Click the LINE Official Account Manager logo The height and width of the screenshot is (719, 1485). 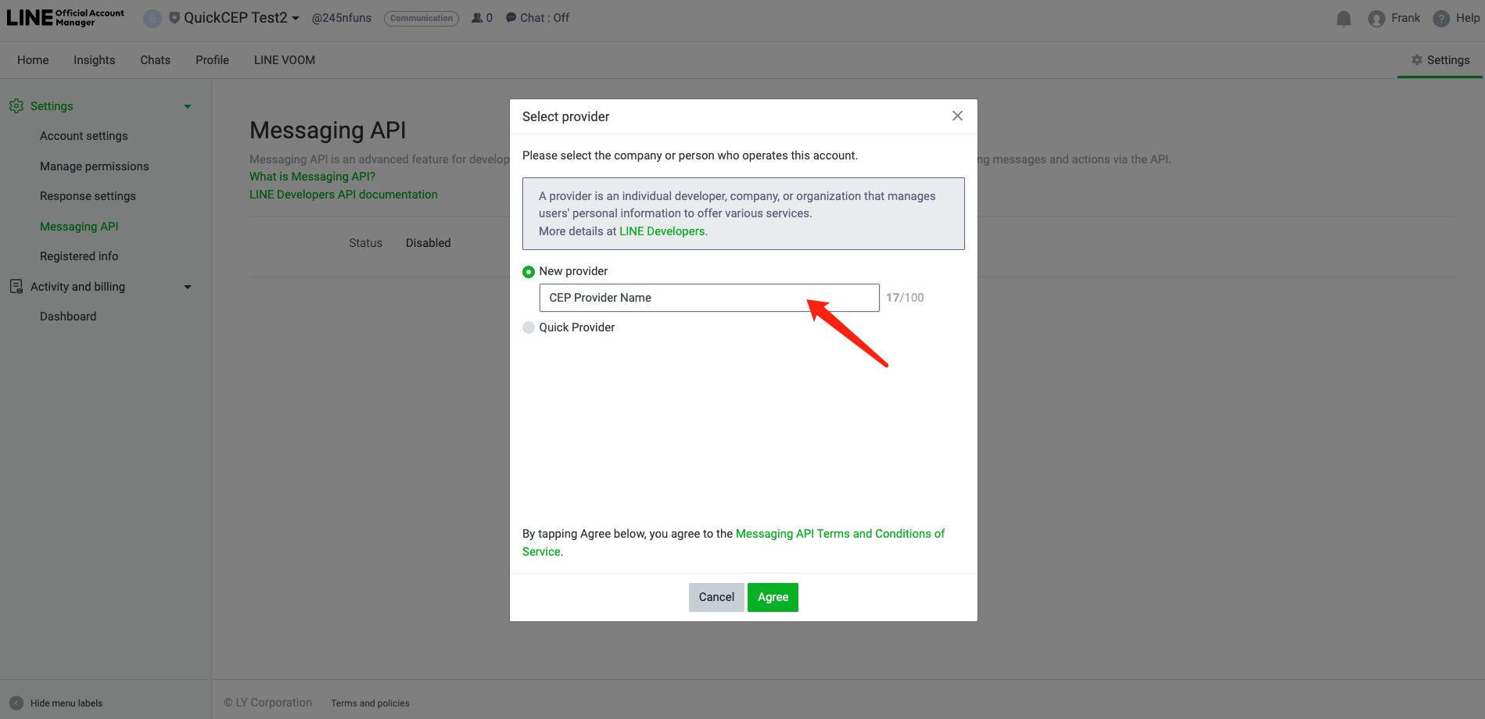pos(66,18)
